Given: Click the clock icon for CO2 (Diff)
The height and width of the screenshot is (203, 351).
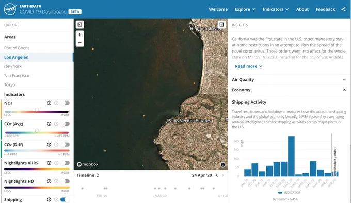Looking at the screenshot, I should tap(56, 145).
